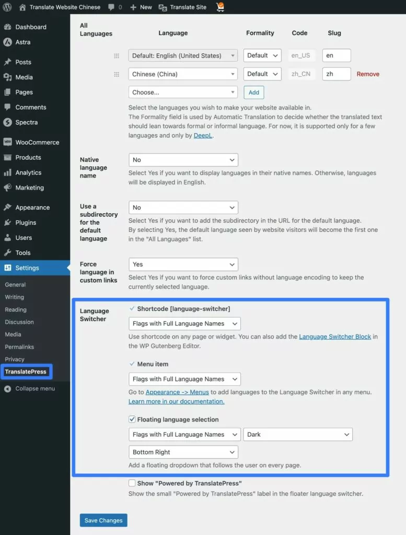Viewport: 406px width, 535px height.
Task: Open floating switcher Dark theme dropdown
Action: [x=298, y=434]
